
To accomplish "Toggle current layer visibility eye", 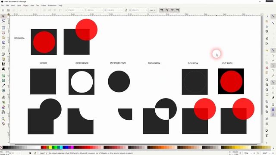I will coord(30,153).
